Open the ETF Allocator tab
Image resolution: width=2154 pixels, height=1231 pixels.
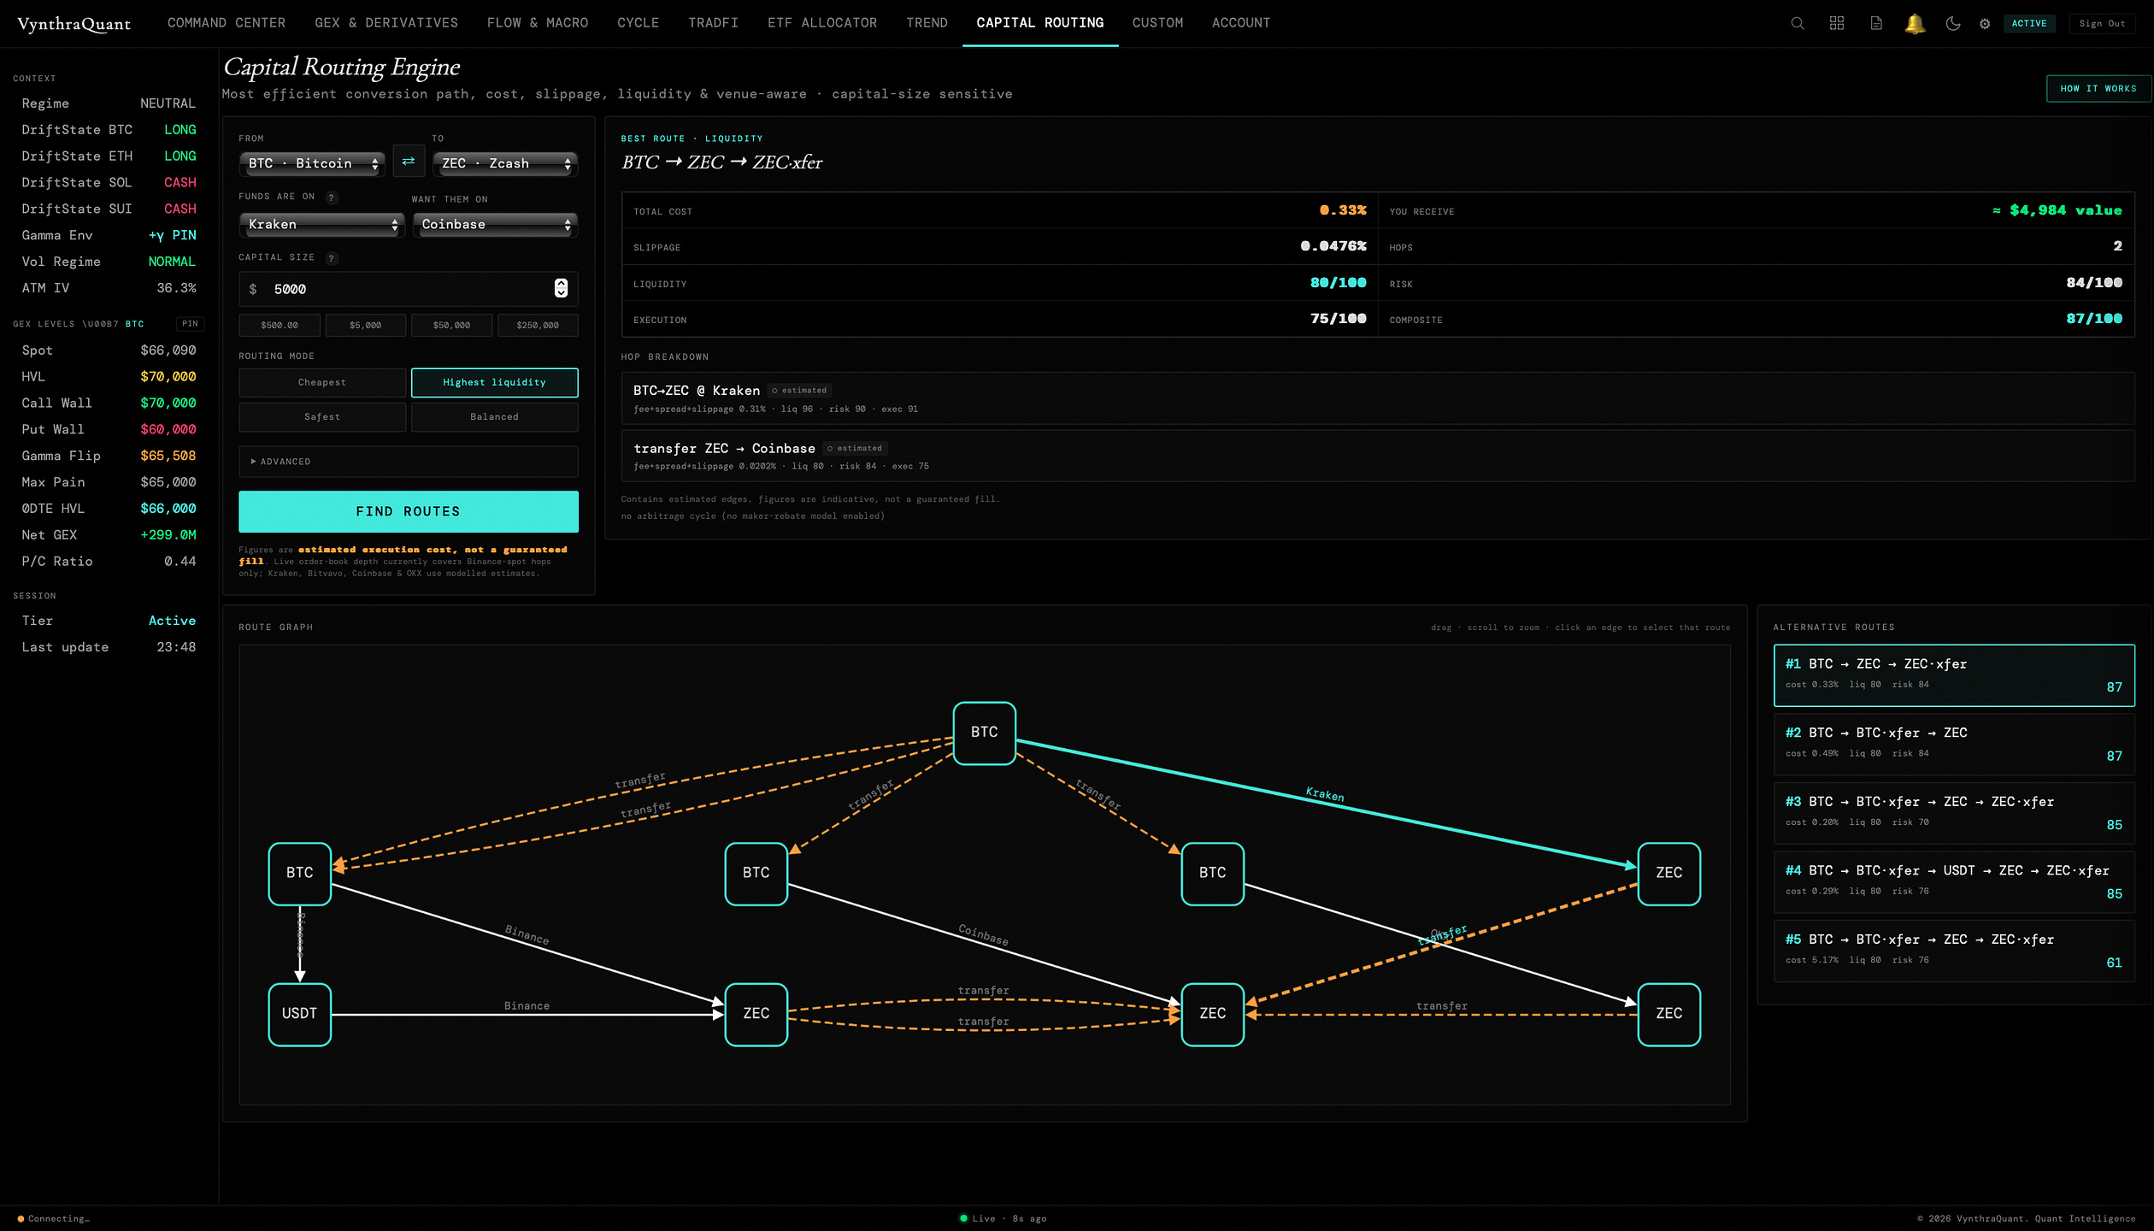coord(822,23)
